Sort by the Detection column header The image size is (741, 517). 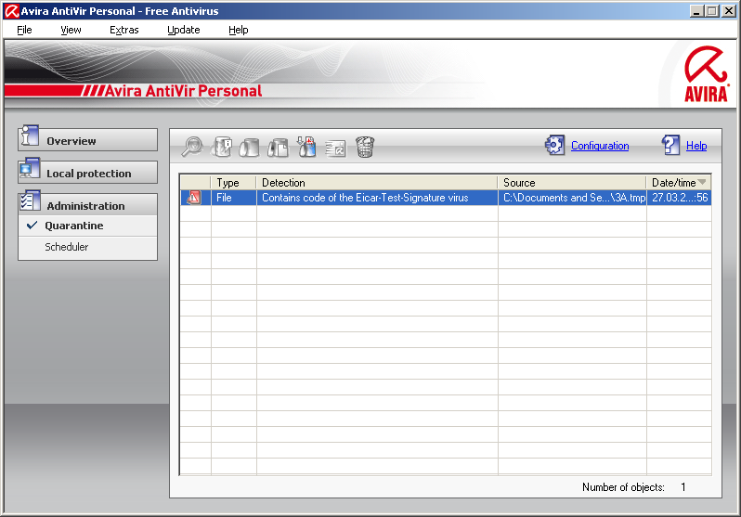coord(377,183)
